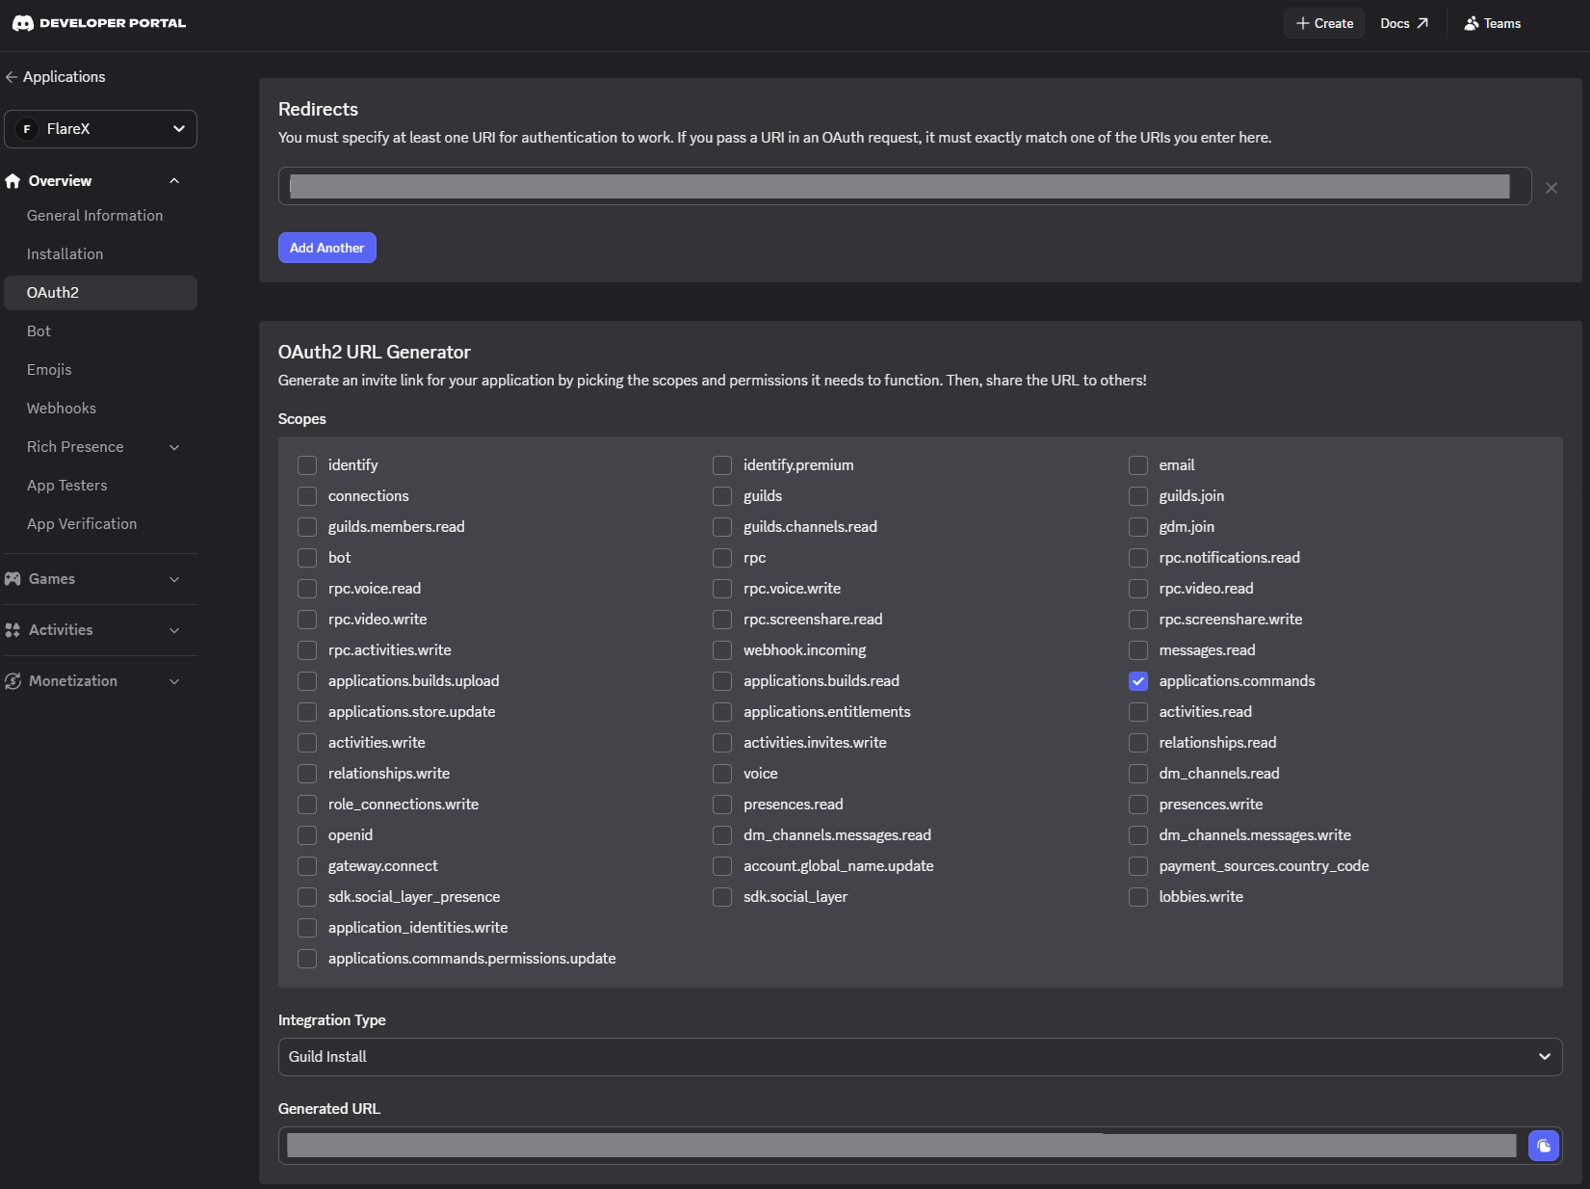The height and width of the screenshot is (1189, 1590).
Task: Tick the application_identities.write scope
Action: pyautogui.click(x=307, y=928)
